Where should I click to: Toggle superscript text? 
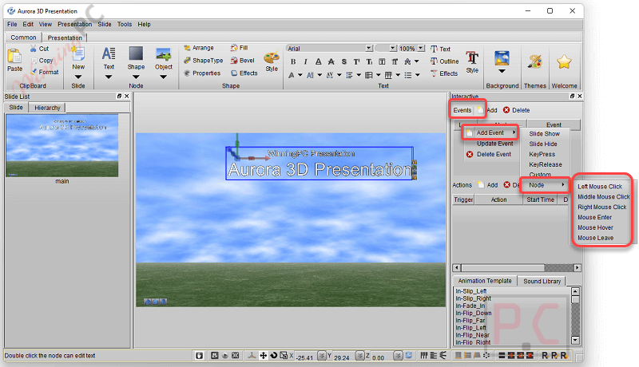(x=356, y=62)
